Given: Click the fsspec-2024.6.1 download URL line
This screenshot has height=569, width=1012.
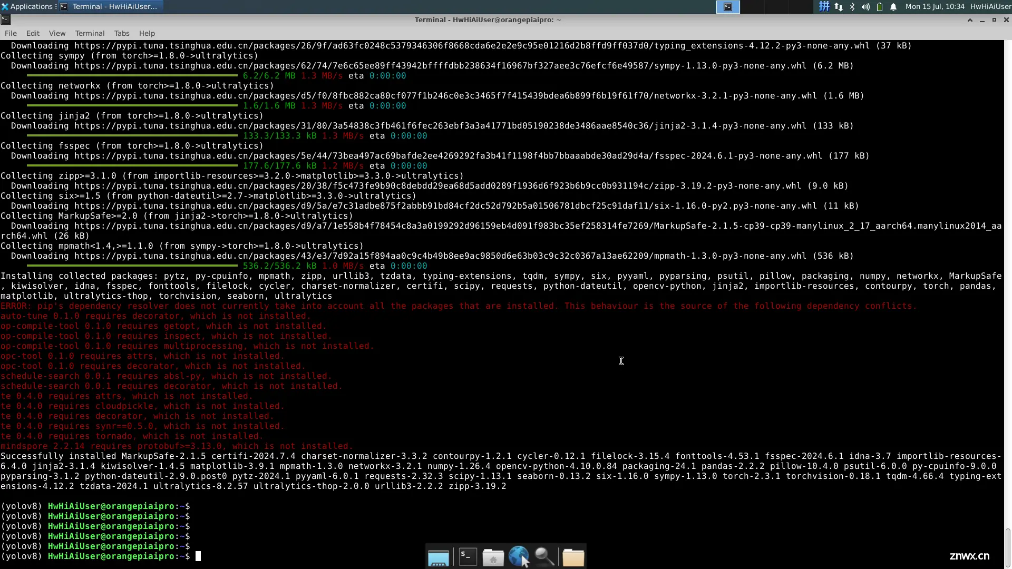Looking at the screenshot, I should point(440,156).
